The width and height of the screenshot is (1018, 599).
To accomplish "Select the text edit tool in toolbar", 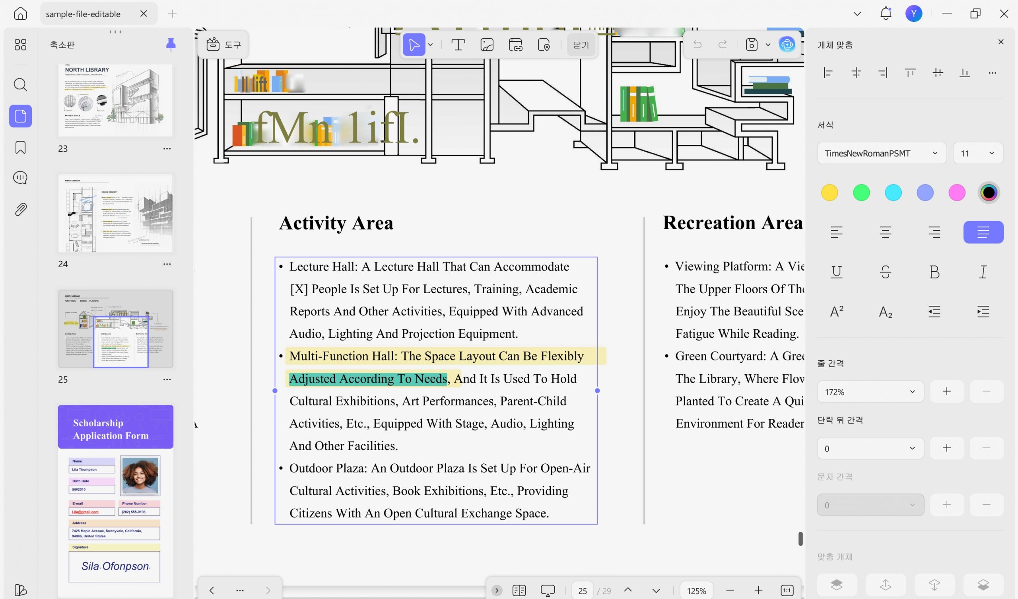I will tap(458, 45).
